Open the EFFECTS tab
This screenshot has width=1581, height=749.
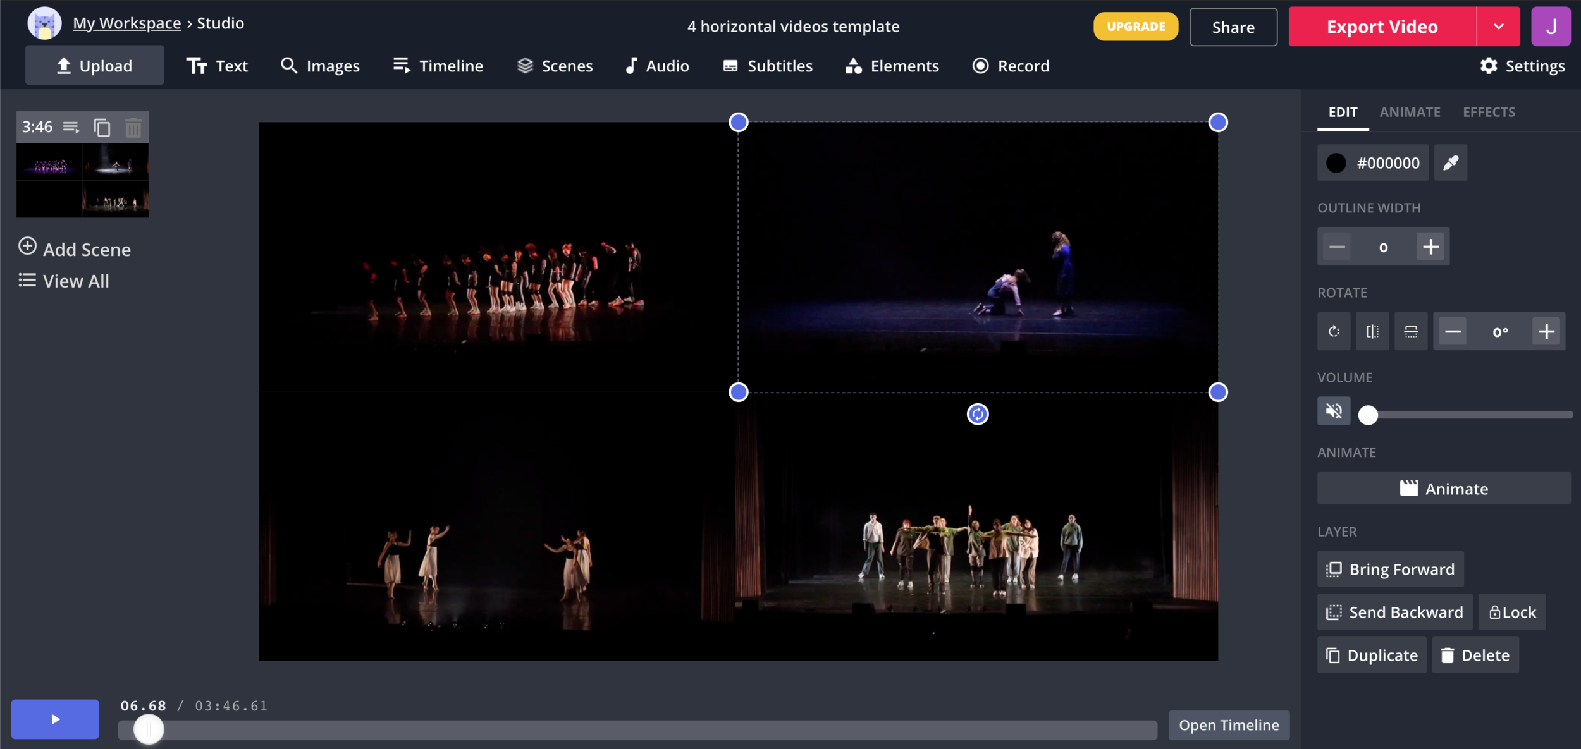tap(1489, 112)
